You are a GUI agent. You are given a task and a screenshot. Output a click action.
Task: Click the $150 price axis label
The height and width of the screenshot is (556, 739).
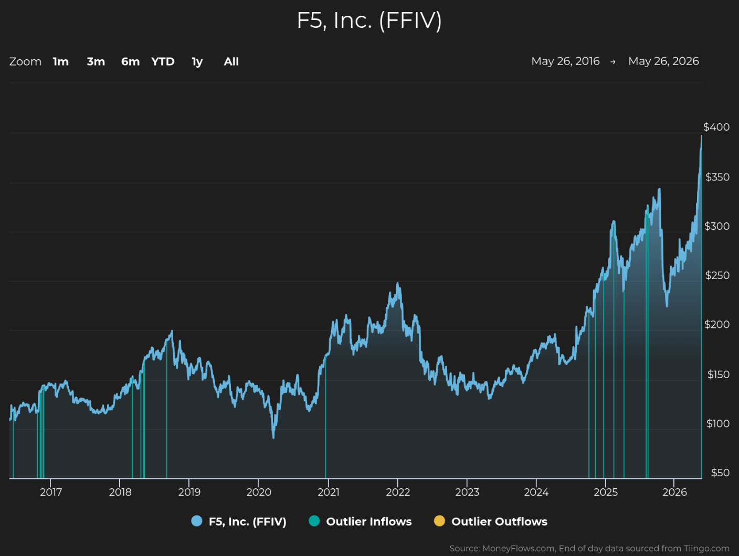tap(719, 374)
